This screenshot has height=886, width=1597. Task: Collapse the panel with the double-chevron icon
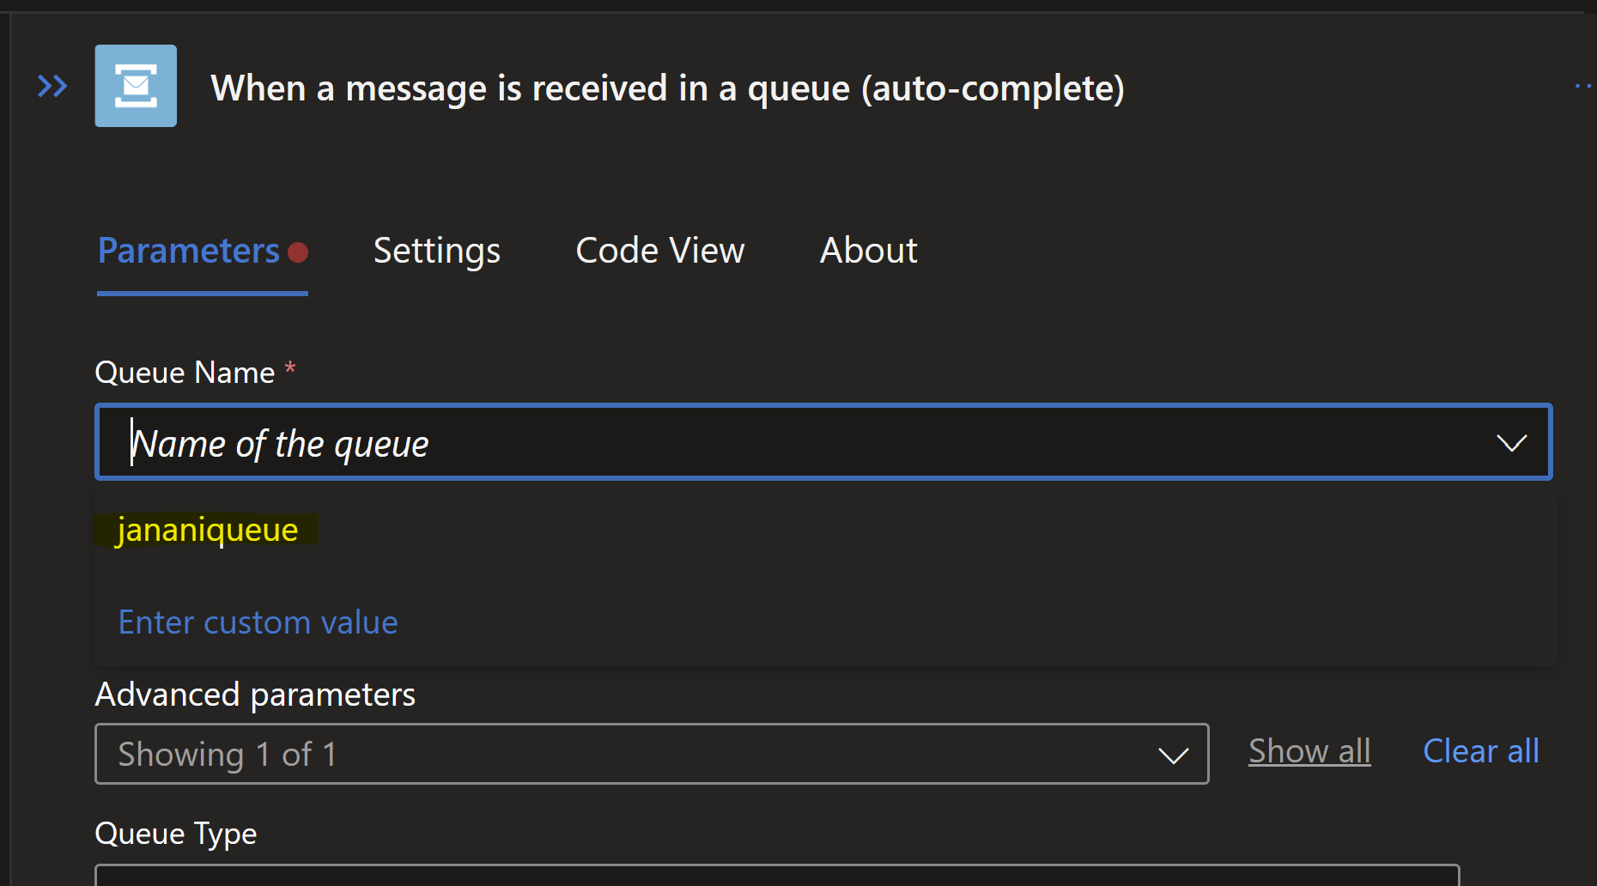[x=52, y=86]
